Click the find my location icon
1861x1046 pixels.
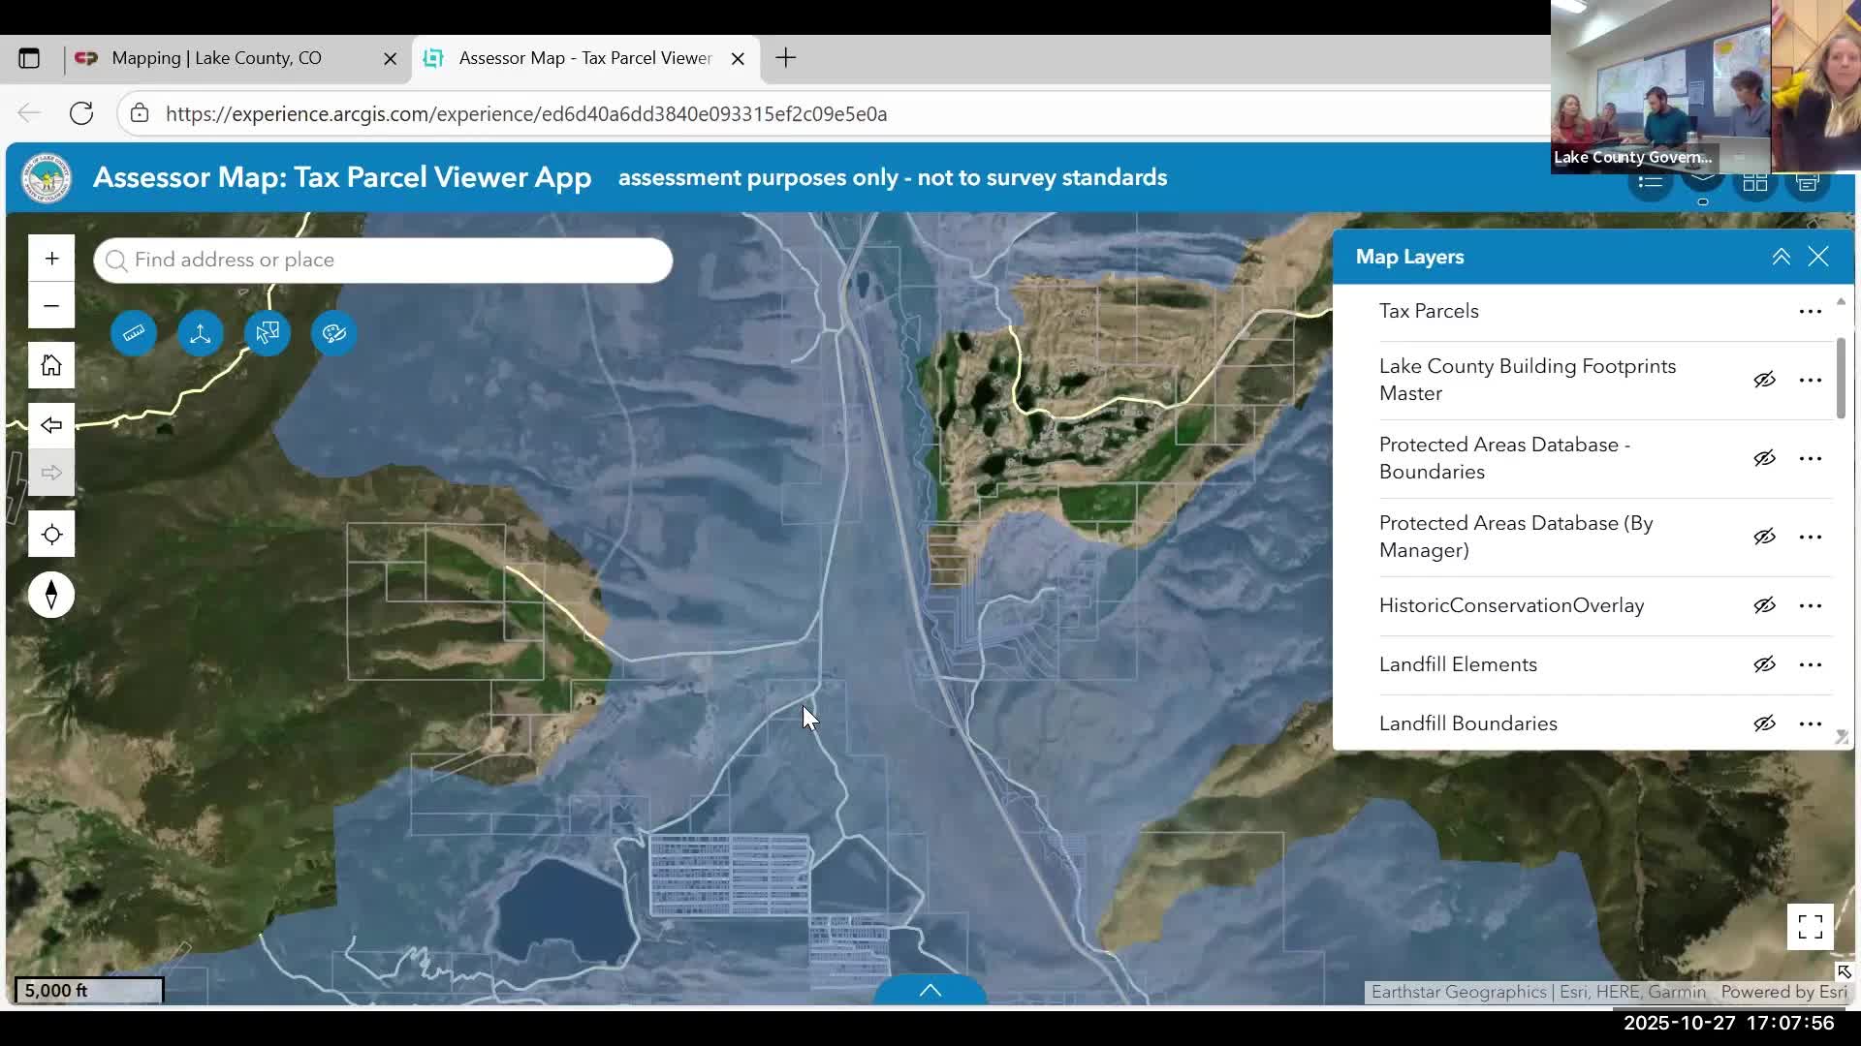click(51, 535)
